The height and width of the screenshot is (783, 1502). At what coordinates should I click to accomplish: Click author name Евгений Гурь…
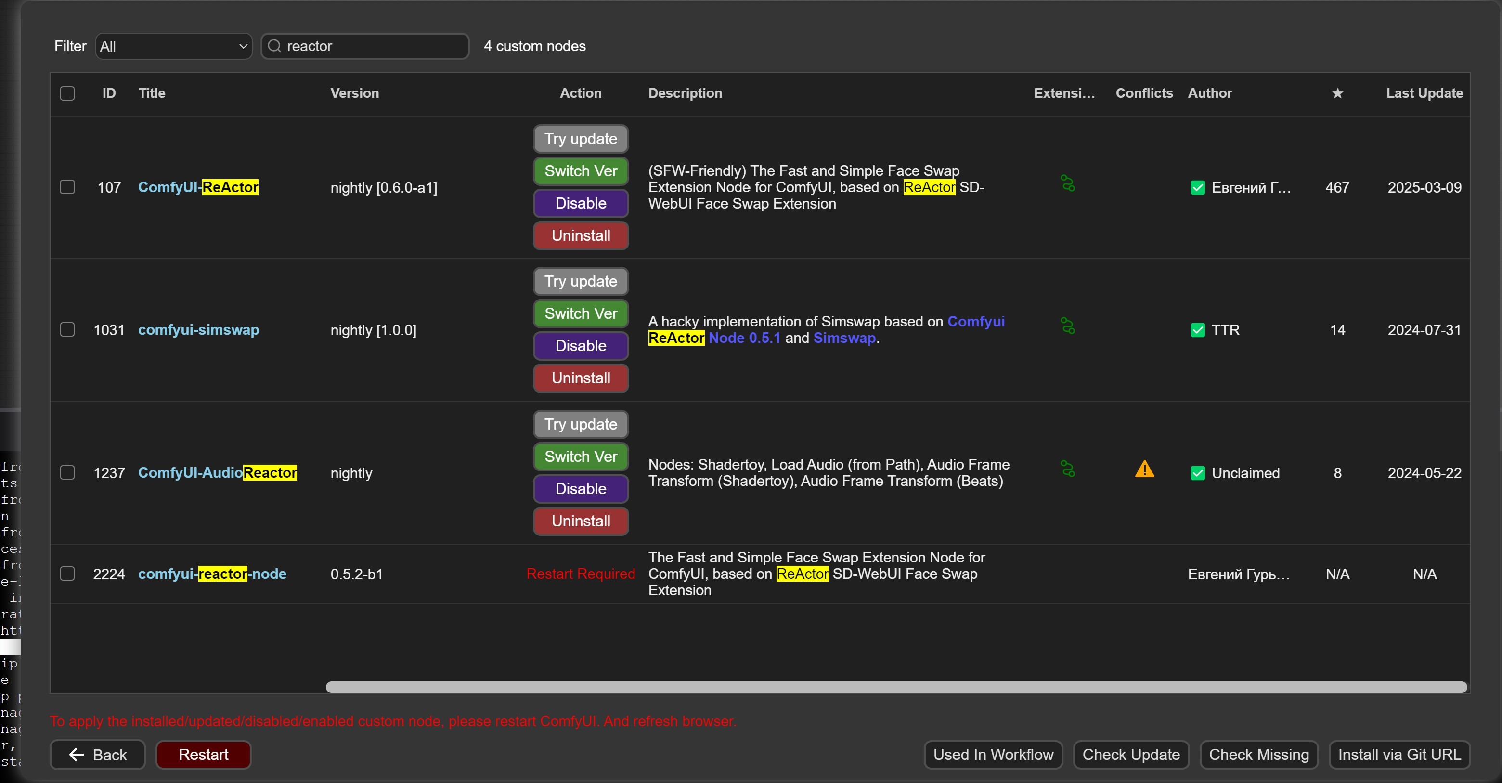pyautogui.click(x=1239, y=574)
